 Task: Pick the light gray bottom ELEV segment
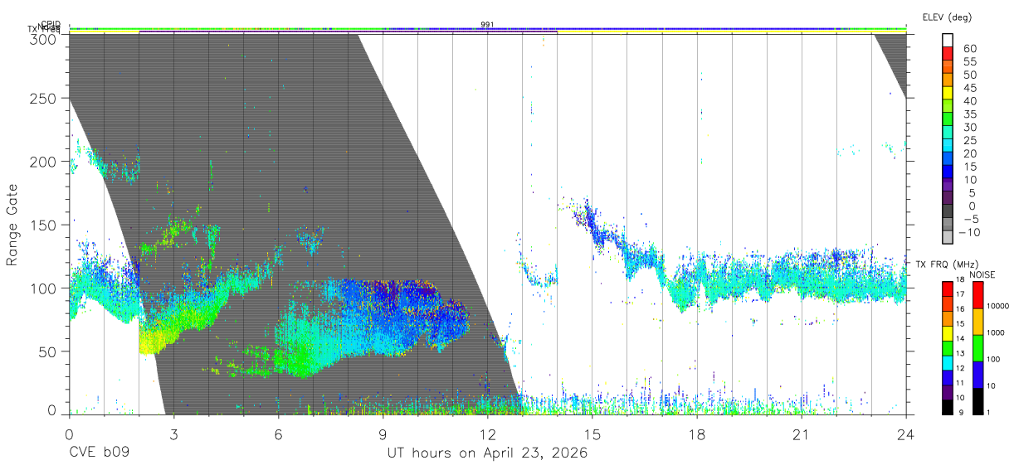948,237
